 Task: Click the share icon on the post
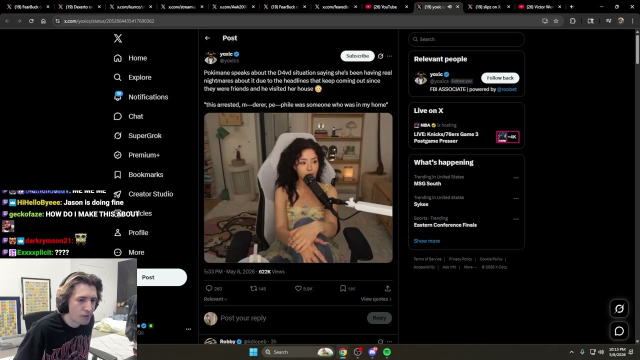pos(387,288)
